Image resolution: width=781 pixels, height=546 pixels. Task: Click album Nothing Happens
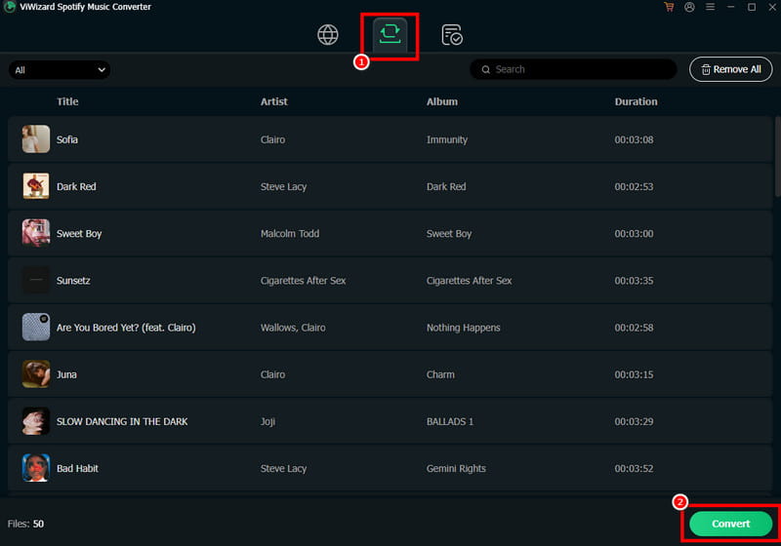[463, 328]
